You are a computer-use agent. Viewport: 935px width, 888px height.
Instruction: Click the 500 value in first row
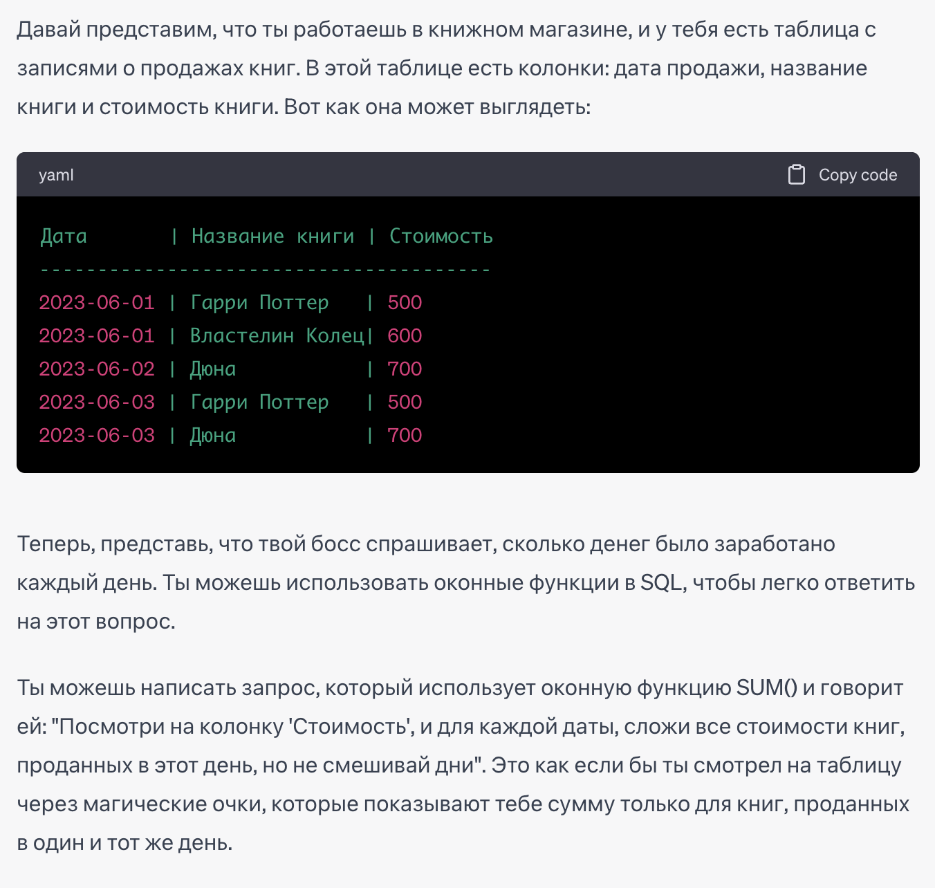point(405,303)
